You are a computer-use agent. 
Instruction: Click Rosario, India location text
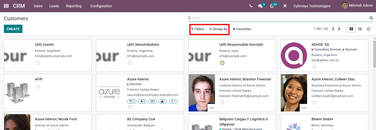tap(229, 51)
